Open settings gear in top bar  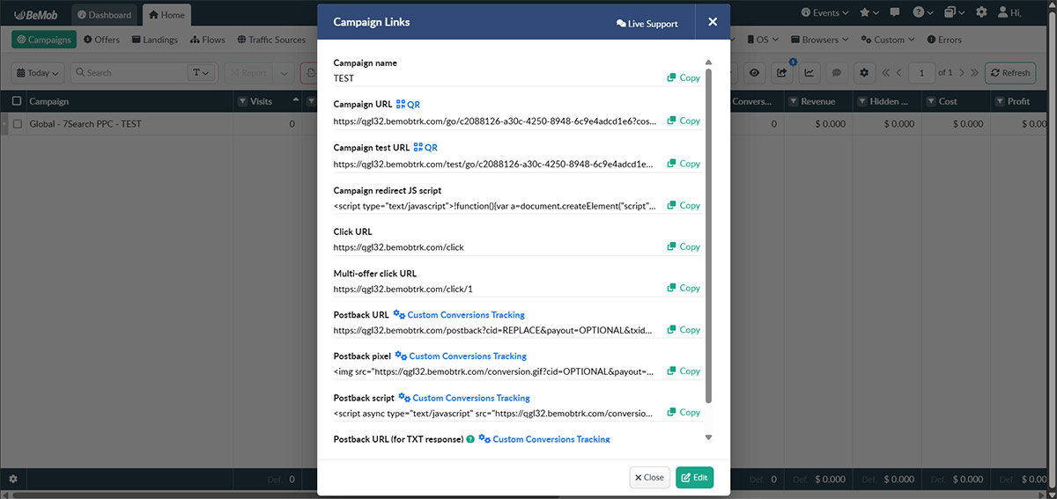[x=982, y=13]
